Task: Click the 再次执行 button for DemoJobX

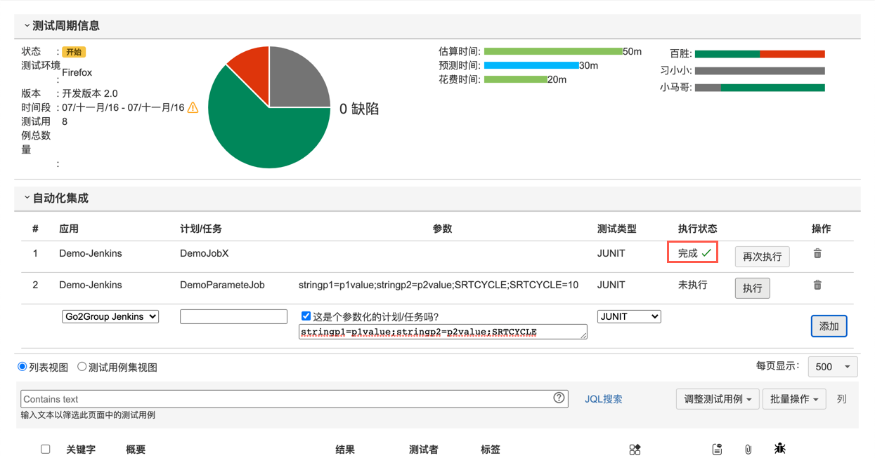Action: click(x=763, y=257)
